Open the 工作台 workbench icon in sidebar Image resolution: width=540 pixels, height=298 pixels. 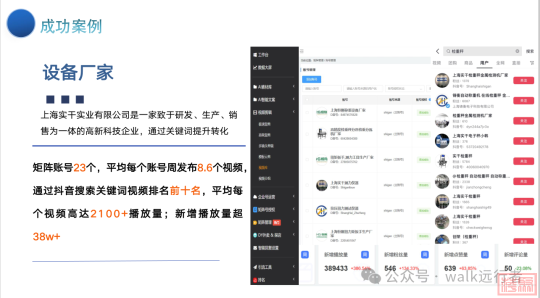pos(255,55)
